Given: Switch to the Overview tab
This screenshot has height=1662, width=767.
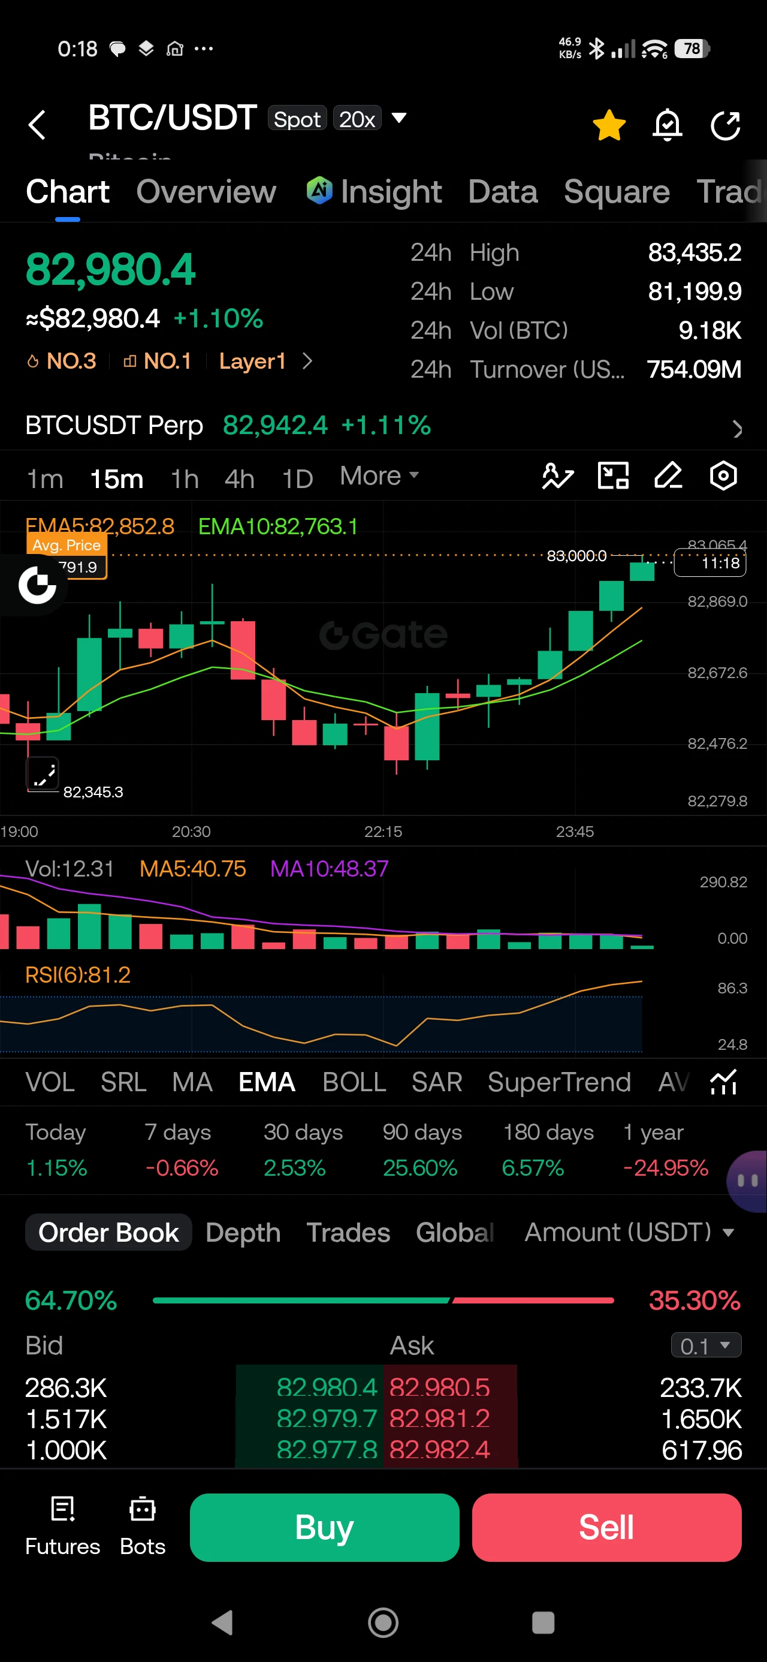Looking at the screenshot, I should pos(206,192).
